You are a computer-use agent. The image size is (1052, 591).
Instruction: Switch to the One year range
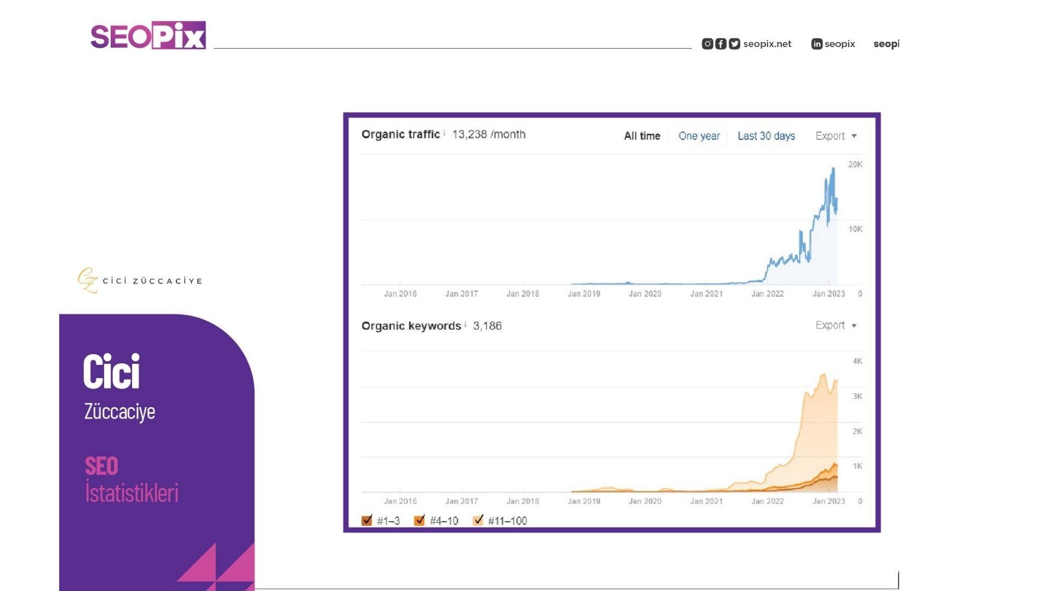point(699,136)
